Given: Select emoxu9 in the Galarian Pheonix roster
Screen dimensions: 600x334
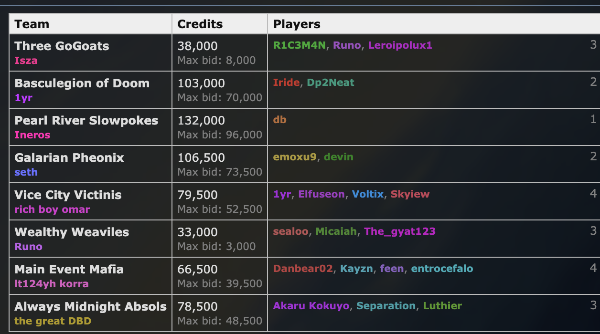Looking at the screenshot, I should click(295, 157).
